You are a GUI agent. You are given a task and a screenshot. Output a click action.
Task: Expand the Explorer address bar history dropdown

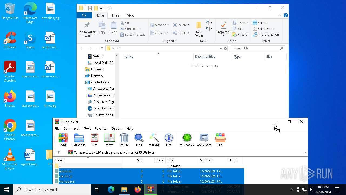tap(221, 48)
